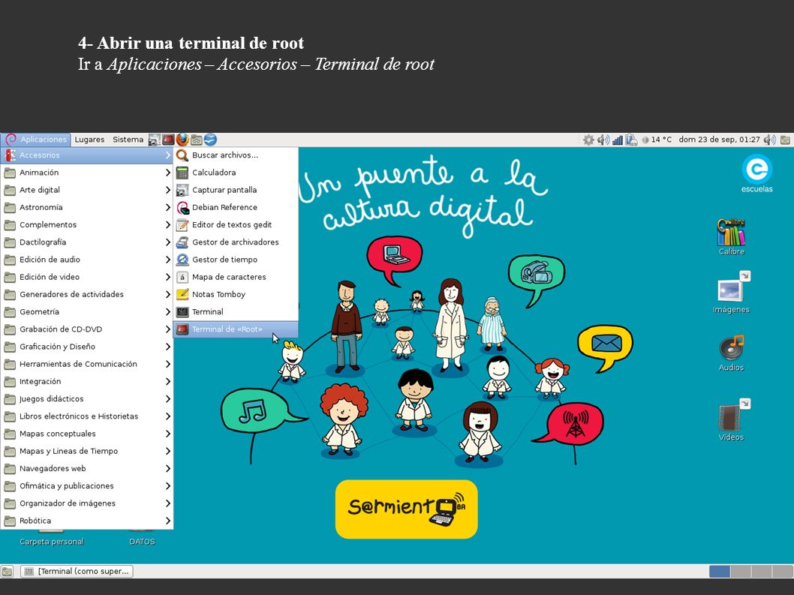
Task: Click the DATOS desktop label
Action: tap(142, 541)
